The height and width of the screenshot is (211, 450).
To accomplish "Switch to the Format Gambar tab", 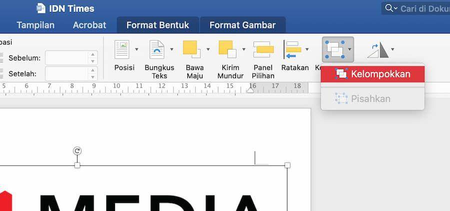I will (x=242, y=25).
